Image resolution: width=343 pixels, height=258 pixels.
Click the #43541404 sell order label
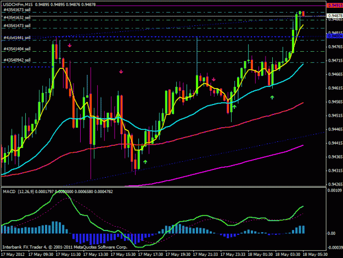pos(17,49)
